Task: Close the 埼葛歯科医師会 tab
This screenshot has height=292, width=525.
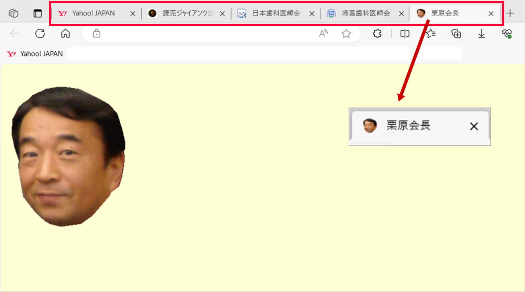Action: pos(401,14)
